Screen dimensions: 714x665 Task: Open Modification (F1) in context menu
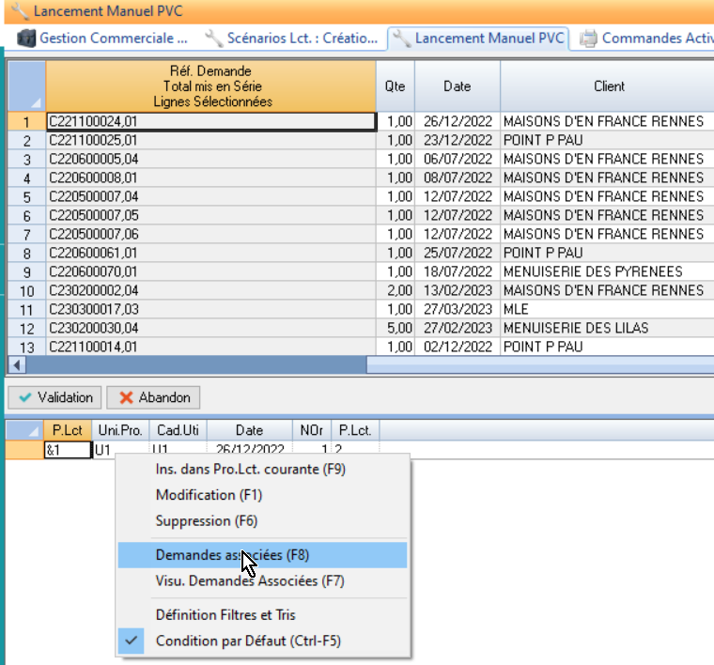(x=209, y=494)
